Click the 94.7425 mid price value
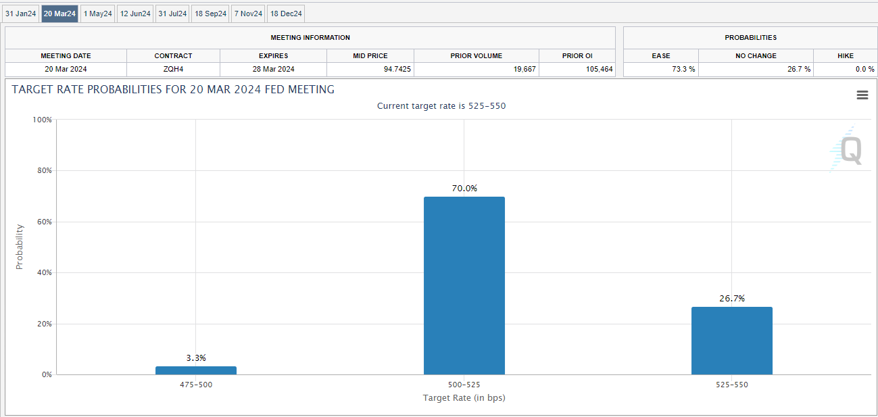The width and height of the screenshot is (878, 417). tap(370, 69)
